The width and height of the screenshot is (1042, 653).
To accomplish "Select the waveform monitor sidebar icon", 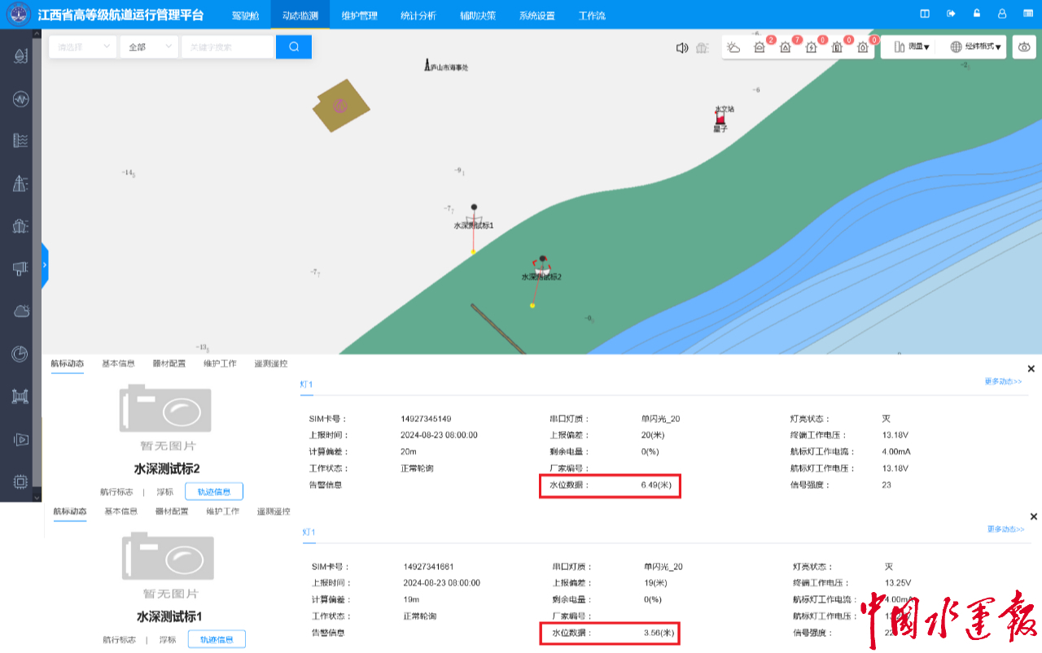I will click(20, 99).
